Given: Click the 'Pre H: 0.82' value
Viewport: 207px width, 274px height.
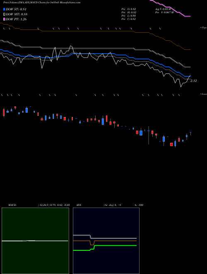Looking at the screenshot, I should (x=129, y=12).
